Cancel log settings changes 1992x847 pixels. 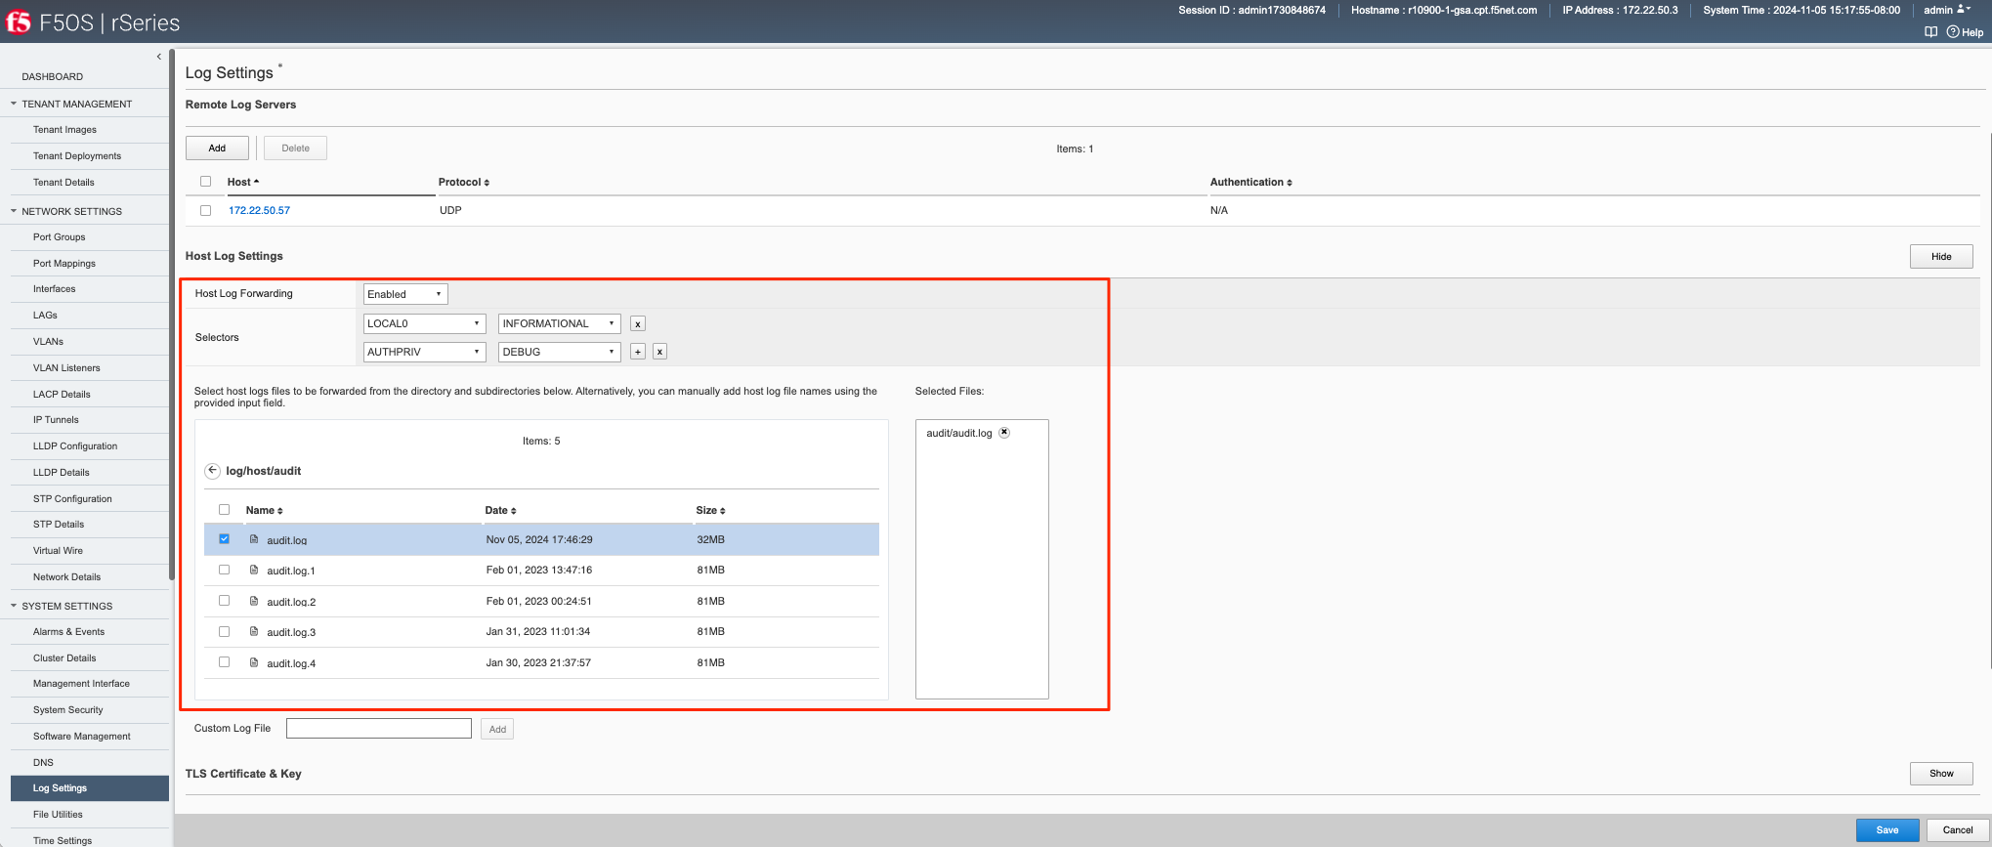[1958, 830]
